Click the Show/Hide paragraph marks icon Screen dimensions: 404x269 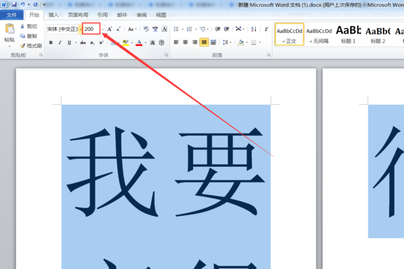(x=267, y=29)
